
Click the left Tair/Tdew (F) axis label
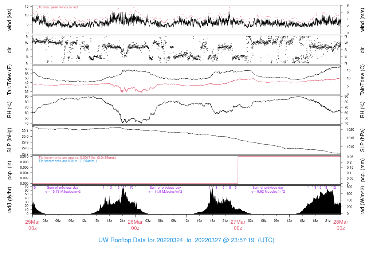point(9,80)
